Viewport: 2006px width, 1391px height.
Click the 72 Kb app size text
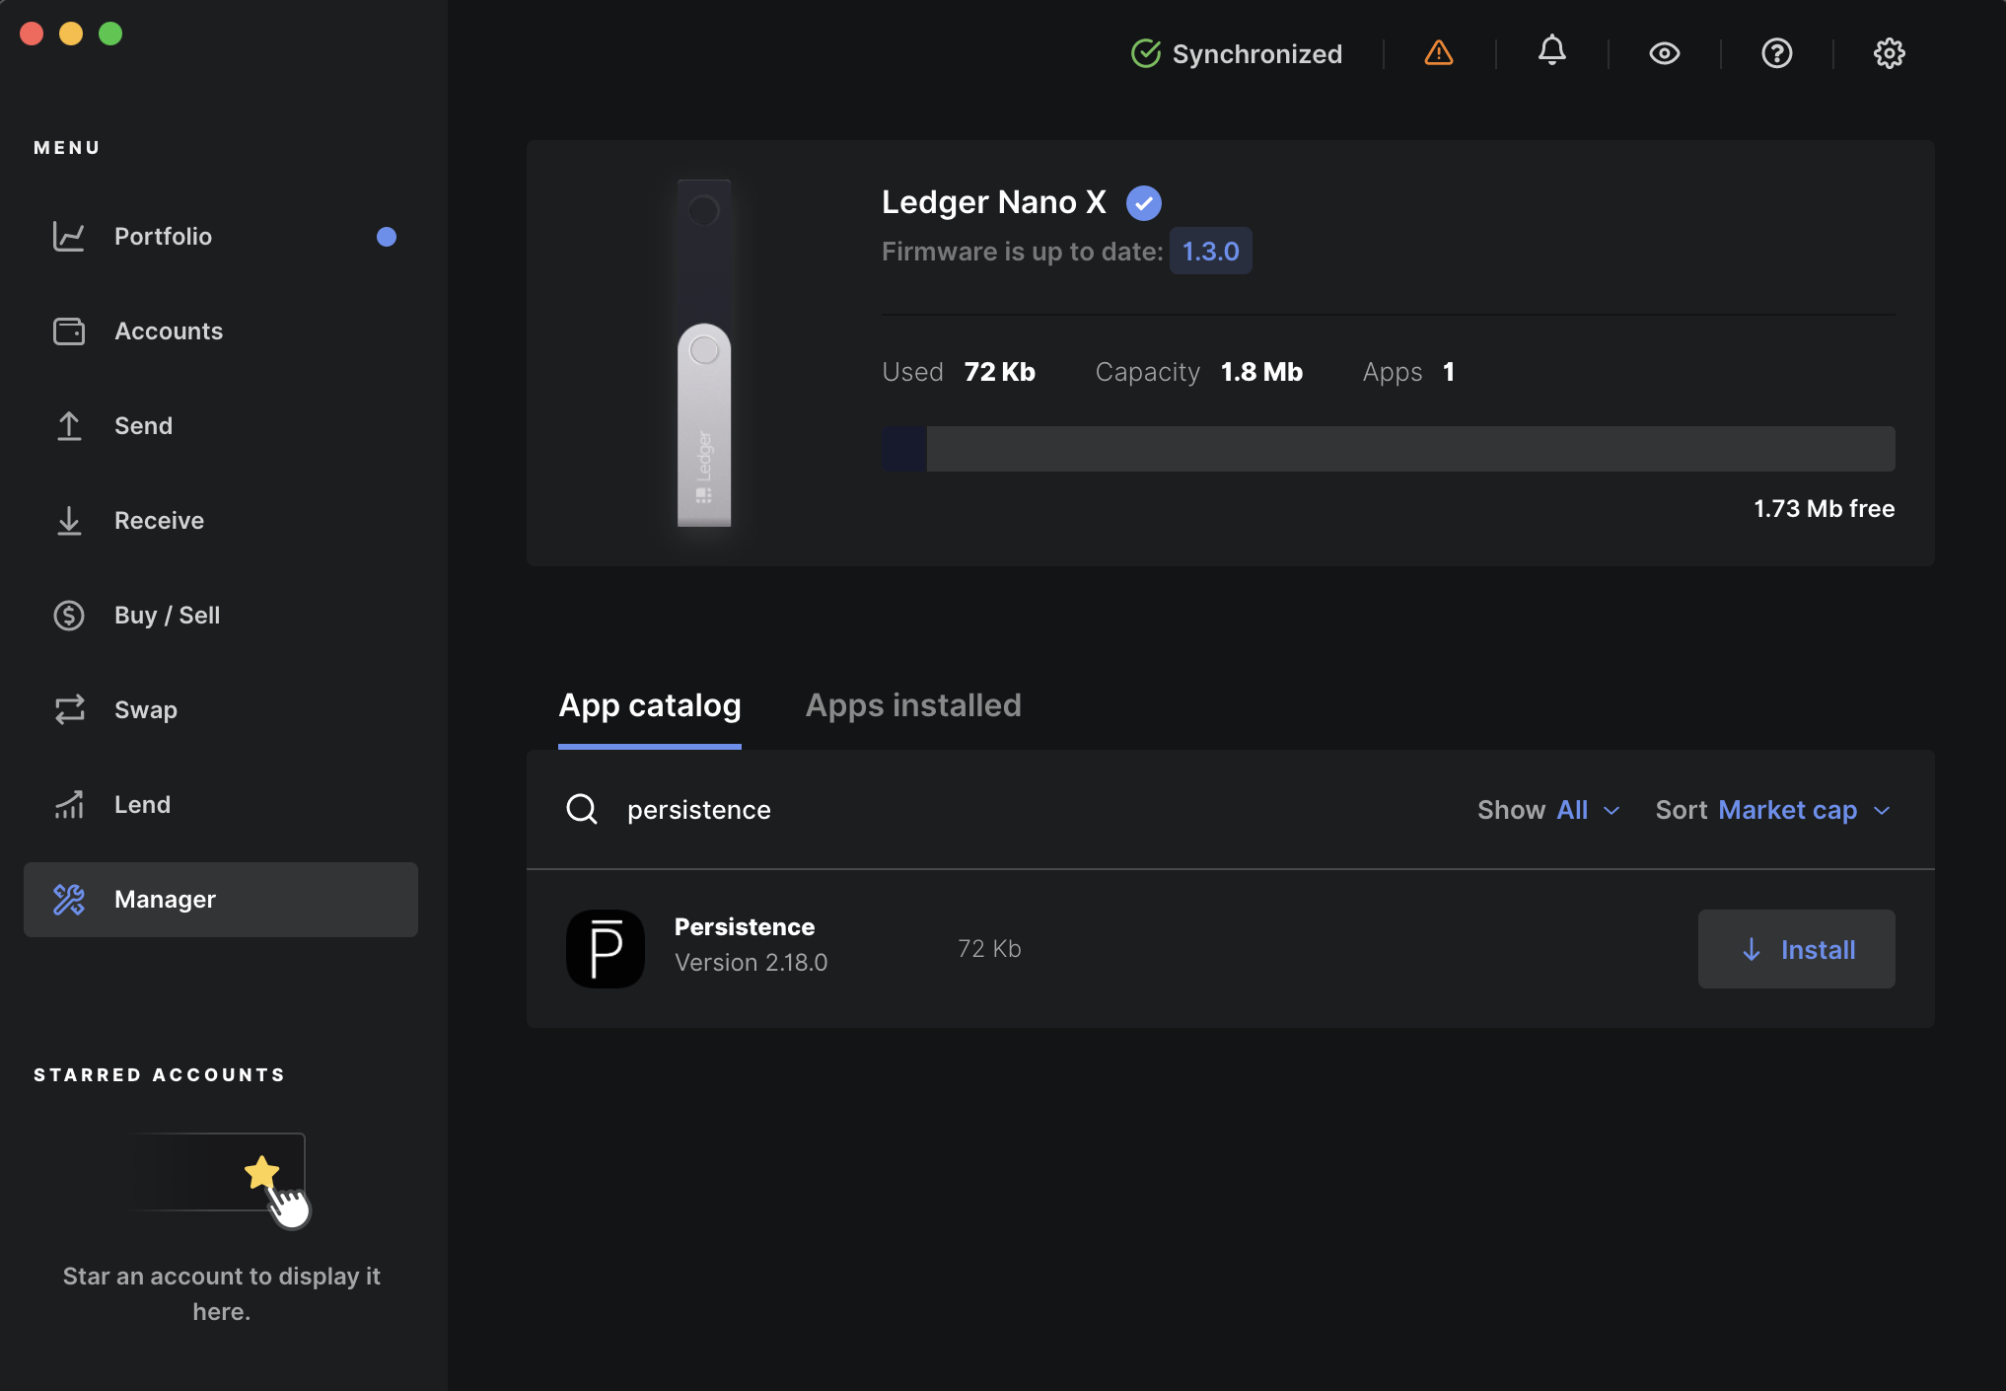[x=989, y=949]
